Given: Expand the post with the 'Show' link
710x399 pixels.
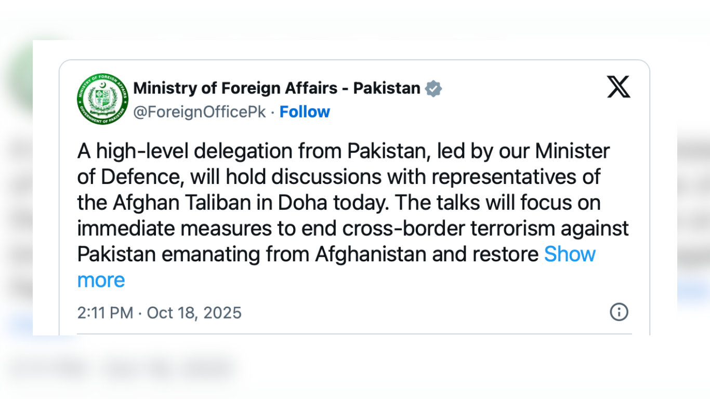Looking at the screenshot, I should pos(570,254).
